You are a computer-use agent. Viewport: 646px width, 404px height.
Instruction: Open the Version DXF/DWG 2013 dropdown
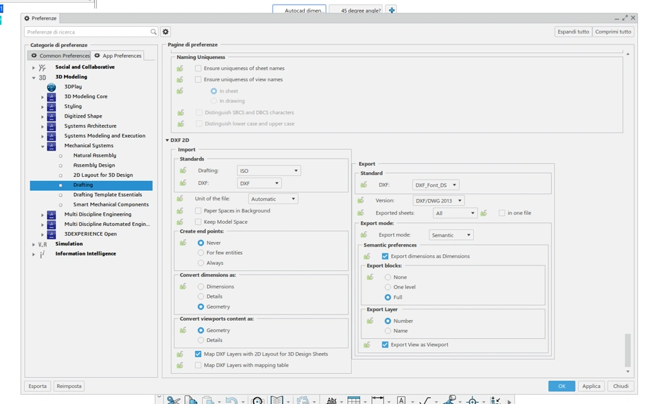pyautogui.click(x=438, y=200)
